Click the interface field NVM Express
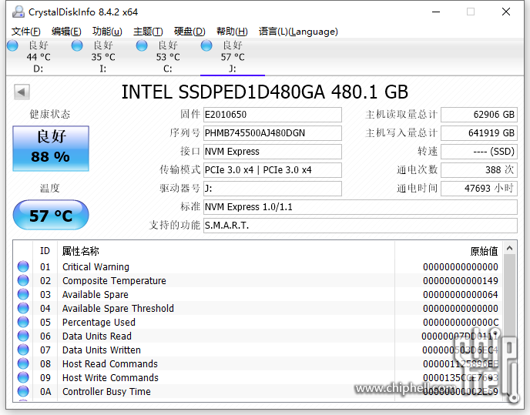Viewport: 530px width, 415px height. [273, 152]
